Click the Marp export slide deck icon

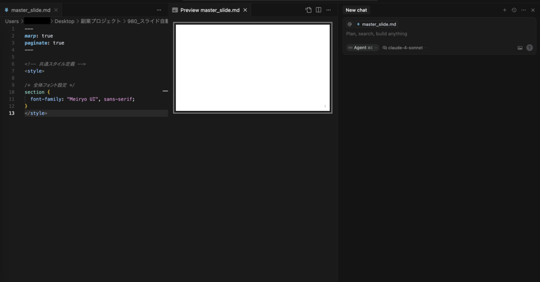[x=308, y=10]
